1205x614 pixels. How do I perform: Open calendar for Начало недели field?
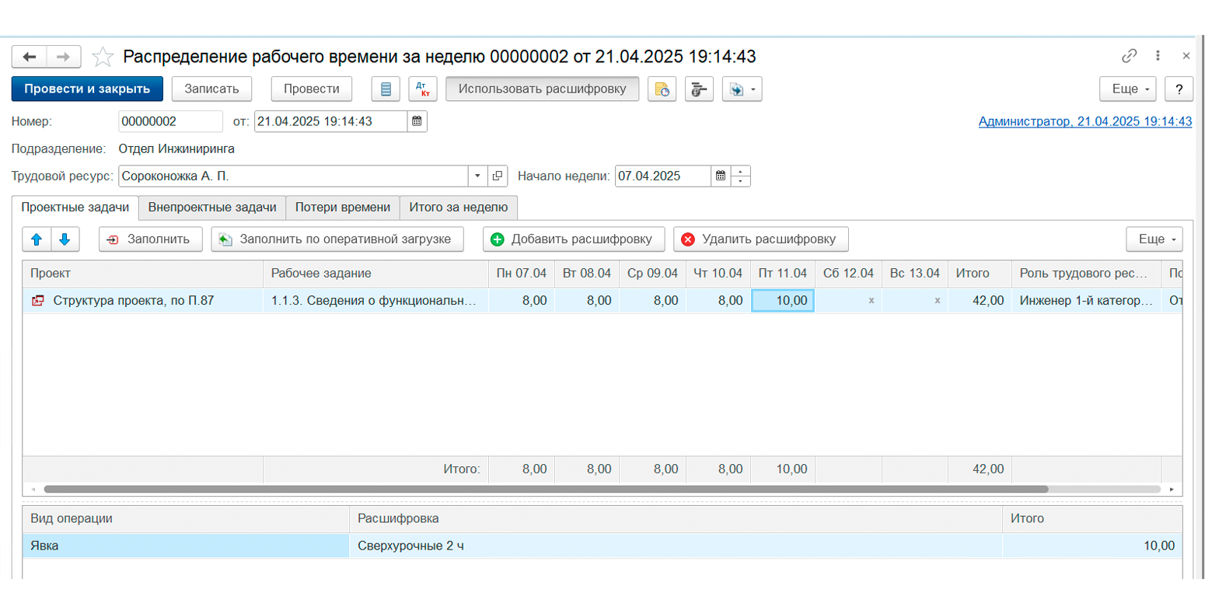[721, 176]
